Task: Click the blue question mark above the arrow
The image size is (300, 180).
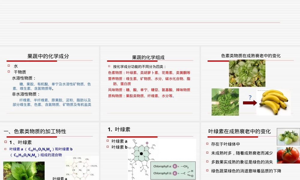Action: (x=250, y=97)
